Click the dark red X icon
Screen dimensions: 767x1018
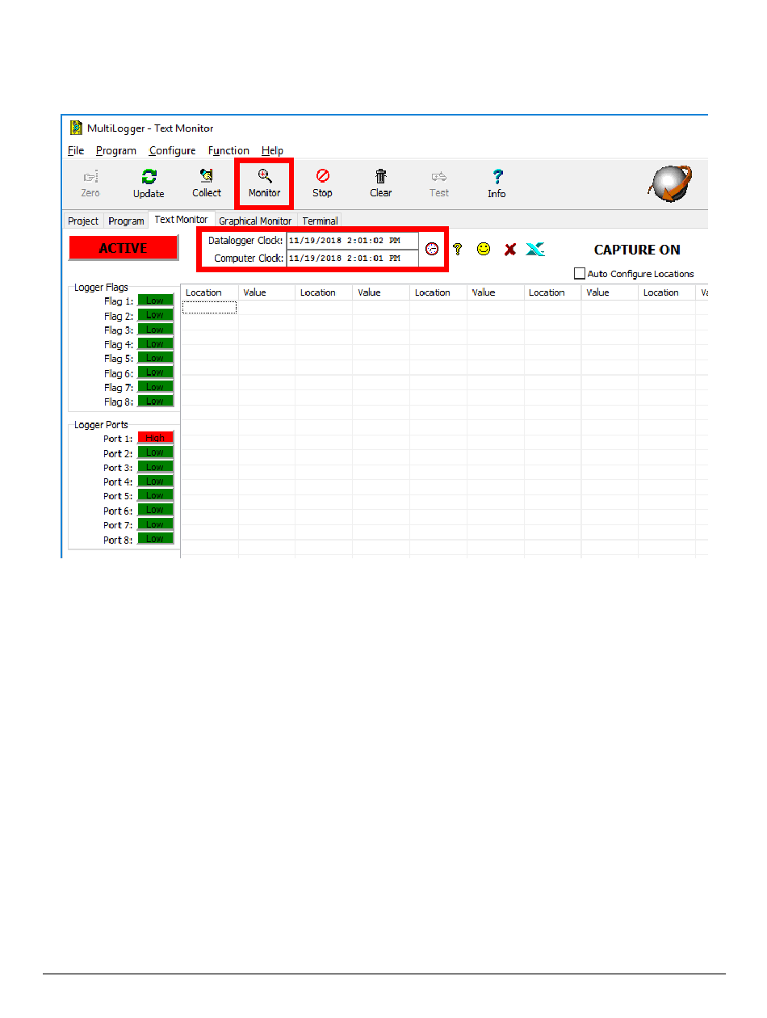point(509,250)
